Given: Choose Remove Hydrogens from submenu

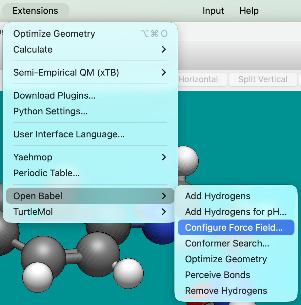Looking at the screenshot, I should coord(226,291).
